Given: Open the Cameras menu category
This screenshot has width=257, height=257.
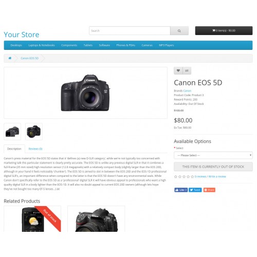Looking at the screenshot, I should [147, 45].
